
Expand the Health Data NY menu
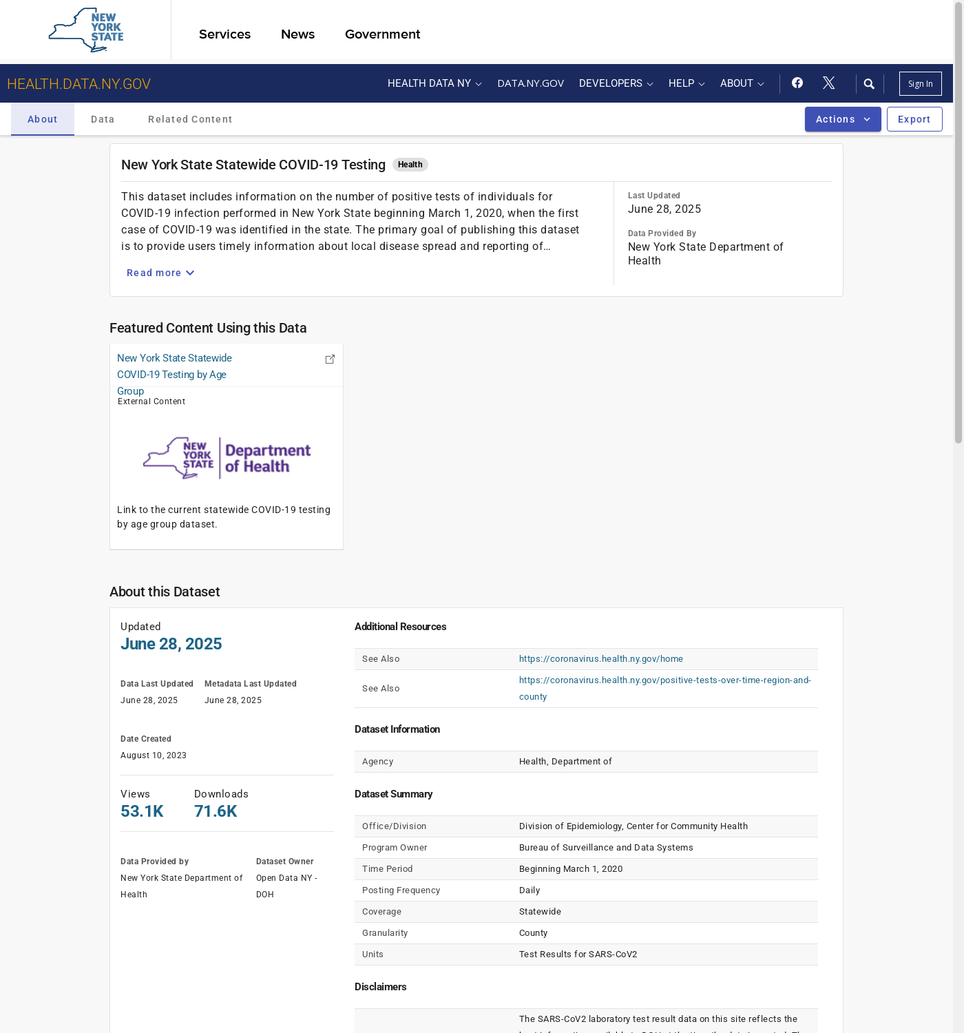tap(434, 83)
